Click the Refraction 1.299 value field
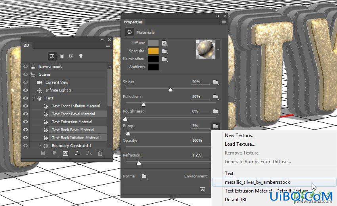 tap(200, 155)
